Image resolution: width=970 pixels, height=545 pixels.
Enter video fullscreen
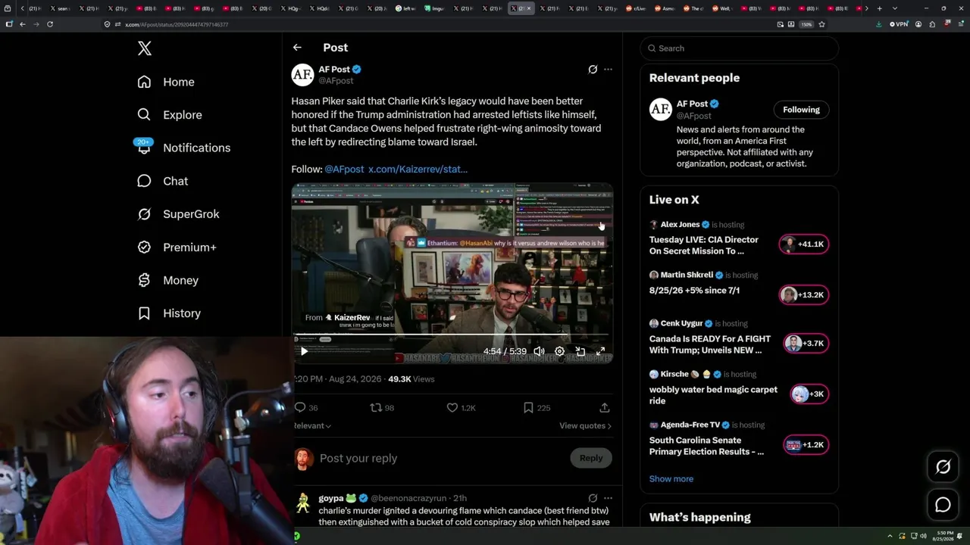pyautogui.click(x=600, y=351)
